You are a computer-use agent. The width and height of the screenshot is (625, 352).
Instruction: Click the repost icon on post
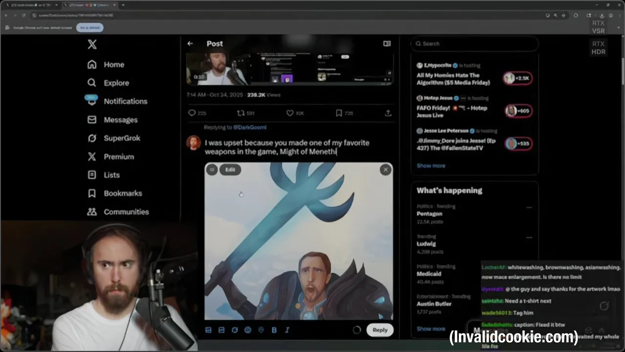(240, 113)
